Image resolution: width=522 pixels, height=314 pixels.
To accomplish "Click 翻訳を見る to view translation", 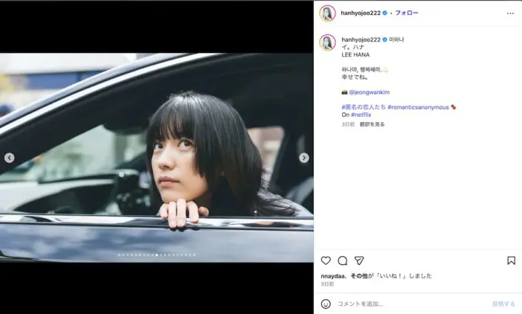I will (x=372, y=124).
